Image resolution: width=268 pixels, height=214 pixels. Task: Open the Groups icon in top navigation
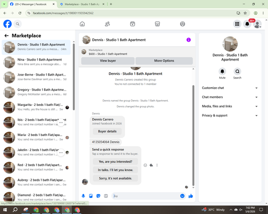(x=182, y=24)
